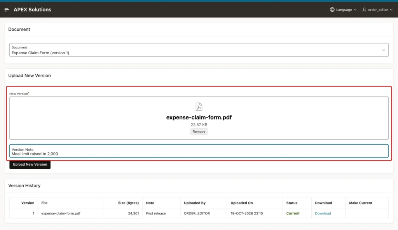Click the user profile icon
The image size is (398, 230).
point(364,10)
